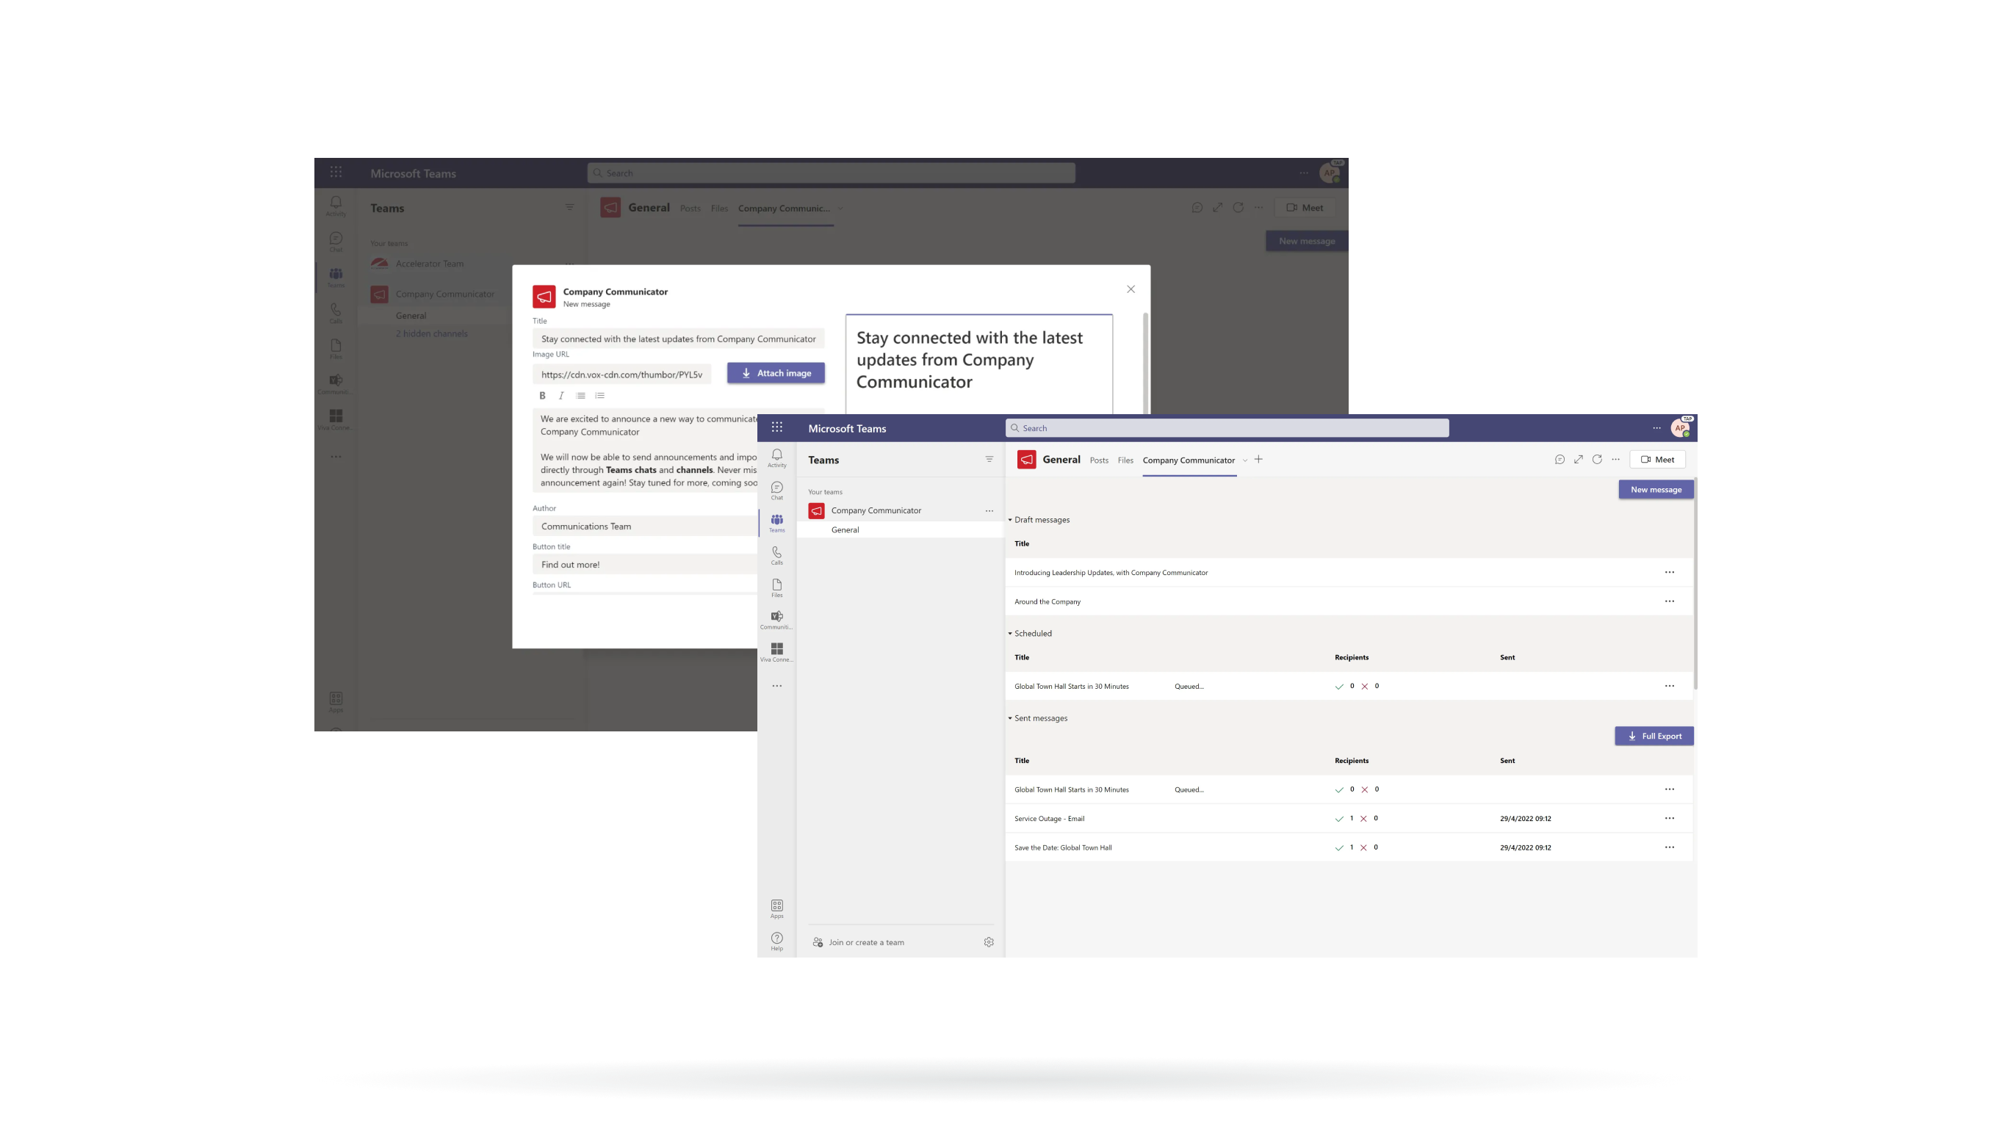Click Full Export button
The image size is (2012, 1136).
coord(1654,737)
